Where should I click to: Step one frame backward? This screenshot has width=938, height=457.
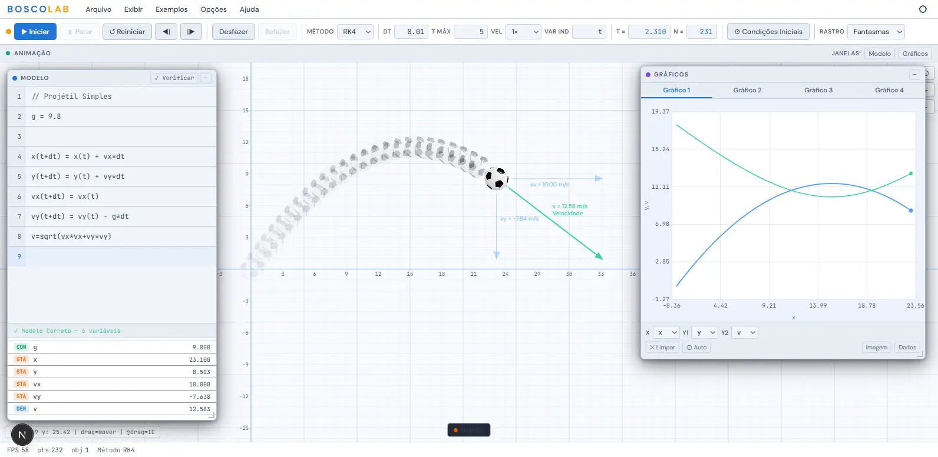click(166, 32)
